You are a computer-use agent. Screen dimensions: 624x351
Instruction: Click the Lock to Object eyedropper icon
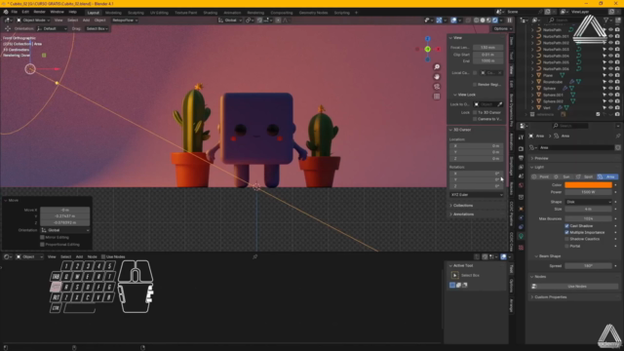pyautogui.click(x=500, y=104)
